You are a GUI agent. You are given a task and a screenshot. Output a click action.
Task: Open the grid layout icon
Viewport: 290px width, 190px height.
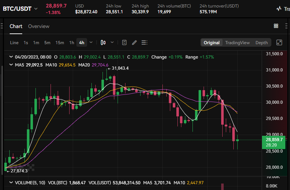276,26
